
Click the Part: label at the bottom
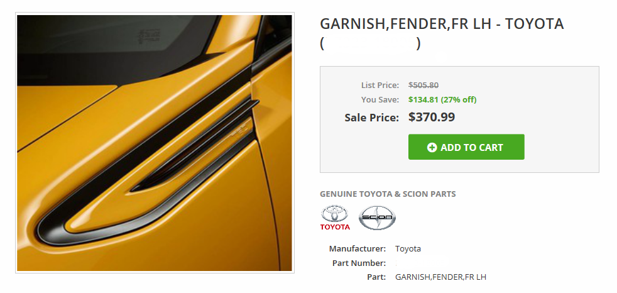pyautogui.click(x=376, y=277)
